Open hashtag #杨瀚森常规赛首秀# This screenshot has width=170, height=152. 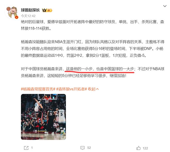click(x=38, y=89)
